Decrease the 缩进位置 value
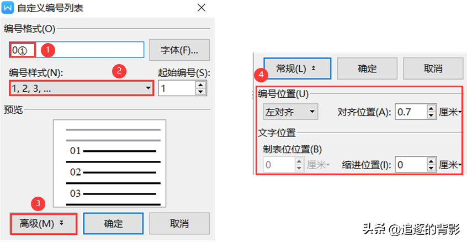This screenshot has height=242, width=467. tap(431, 168)
